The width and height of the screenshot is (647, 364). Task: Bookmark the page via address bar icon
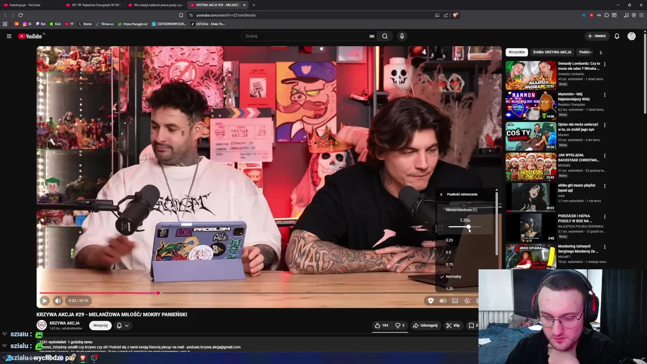tap(181, 15)
